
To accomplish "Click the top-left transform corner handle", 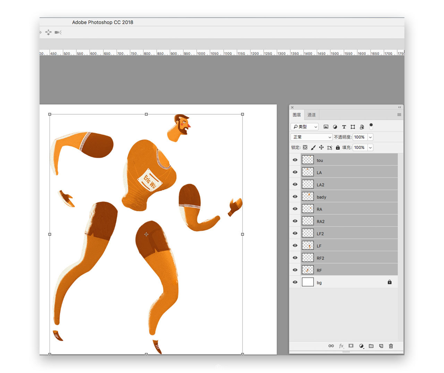I will pyautogui.click(x=50, y=114).
